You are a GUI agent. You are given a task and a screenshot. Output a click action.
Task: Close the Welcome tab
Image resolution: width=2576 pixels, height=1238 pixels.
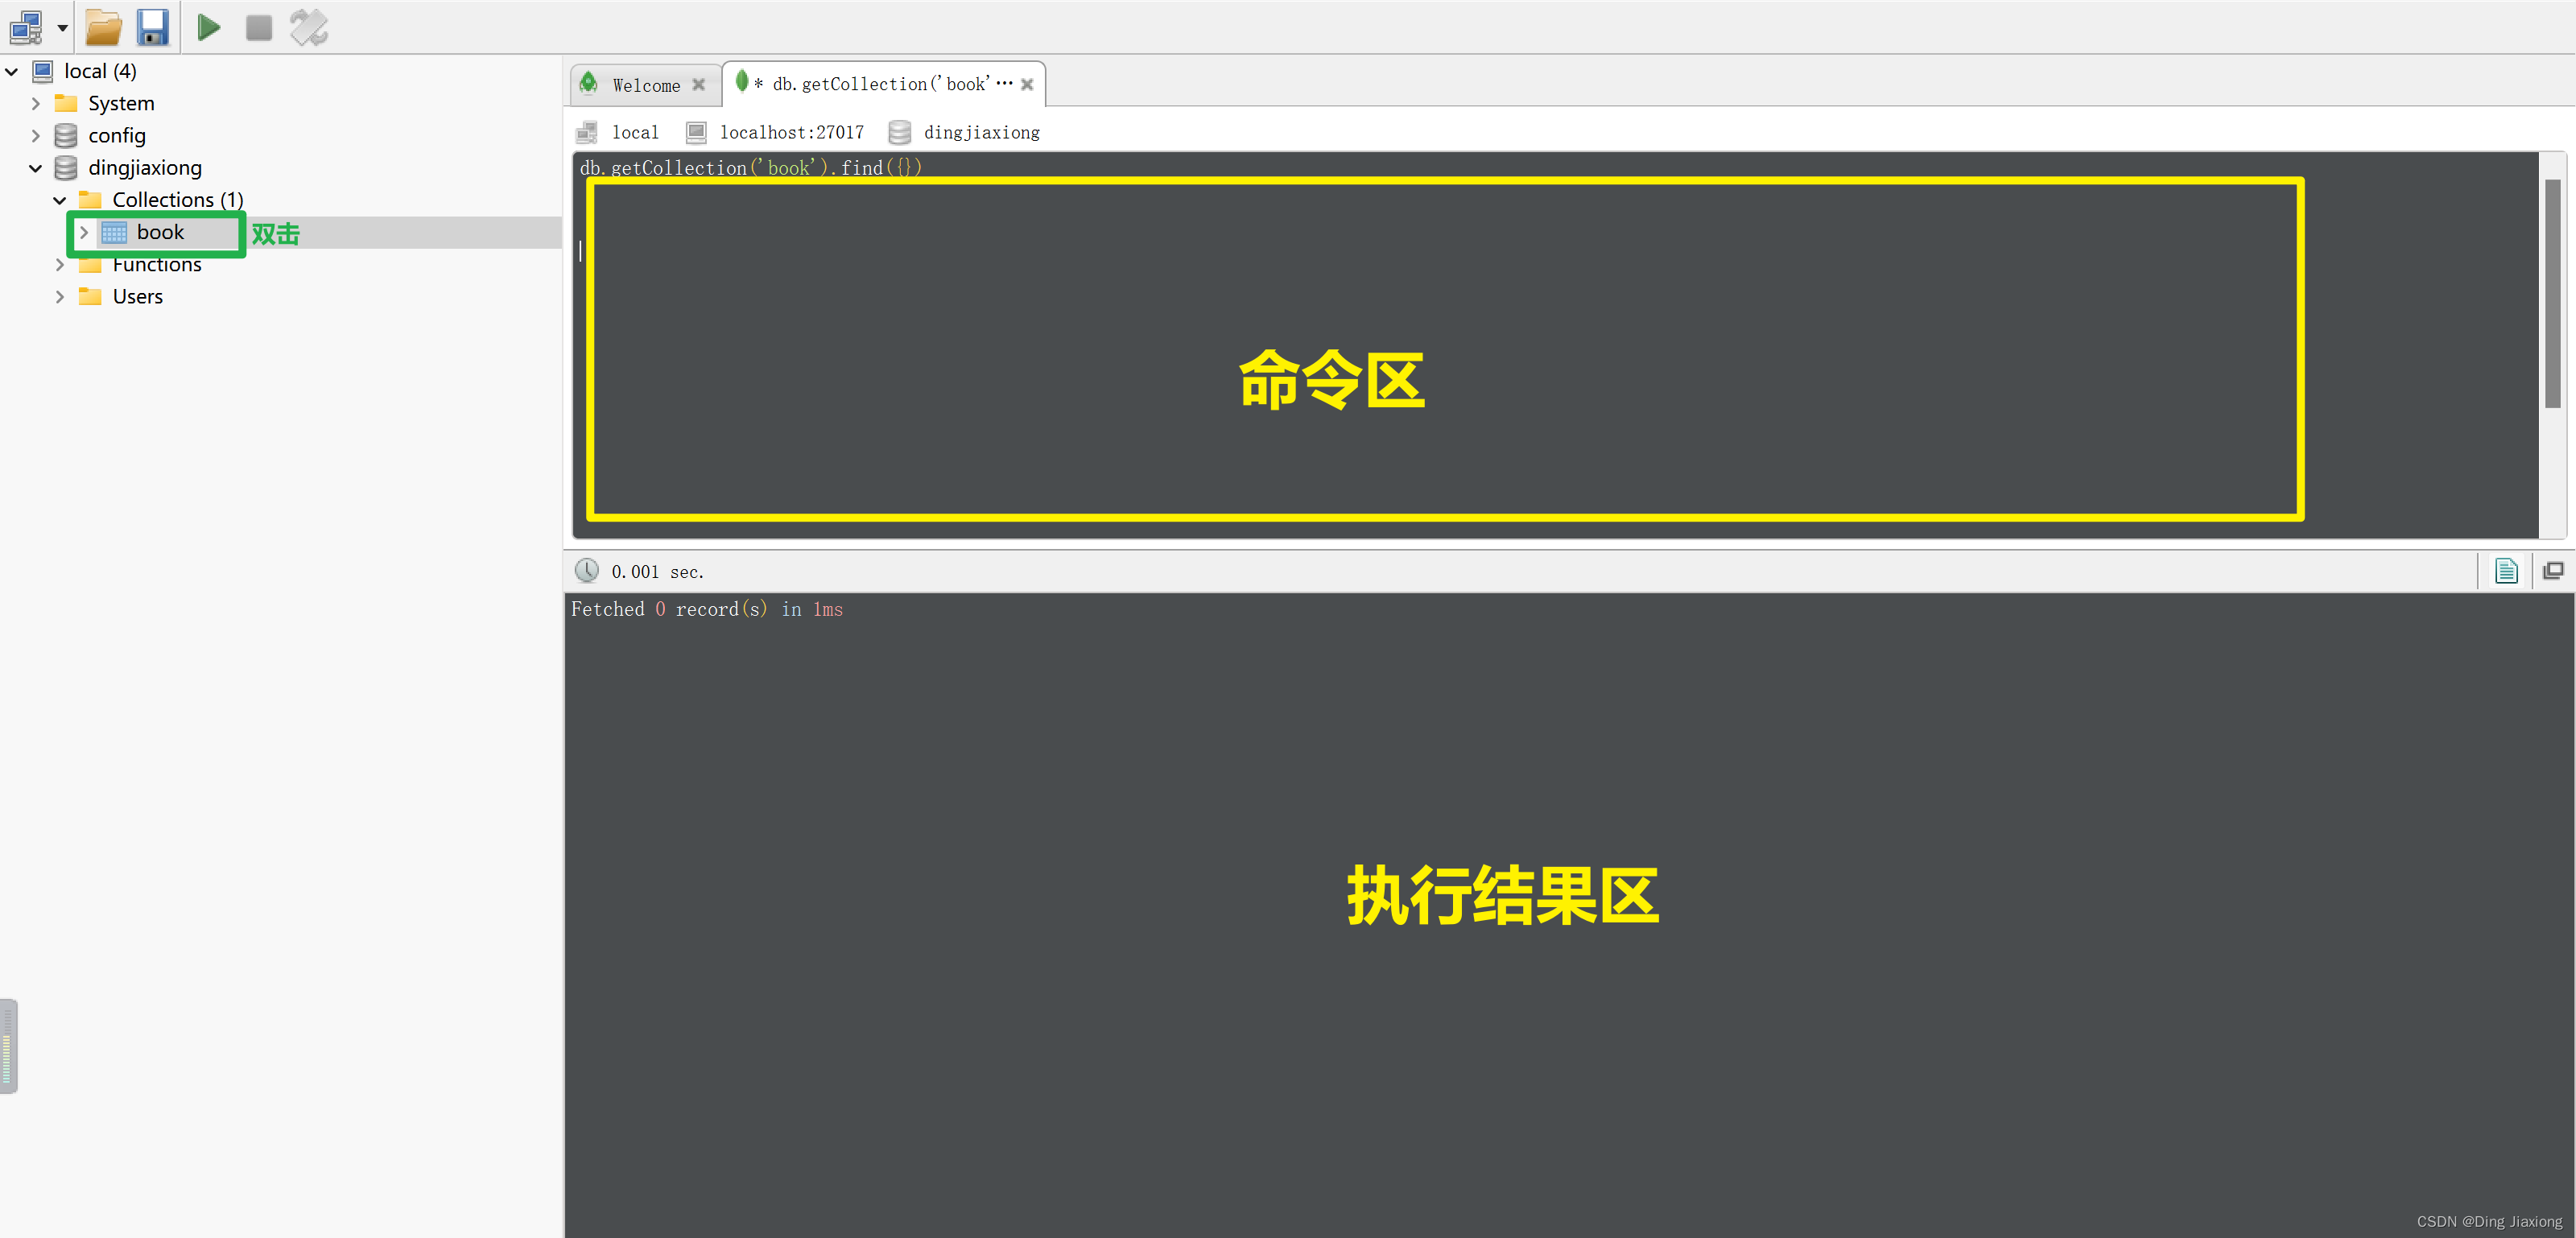click(x=699, y=85)
